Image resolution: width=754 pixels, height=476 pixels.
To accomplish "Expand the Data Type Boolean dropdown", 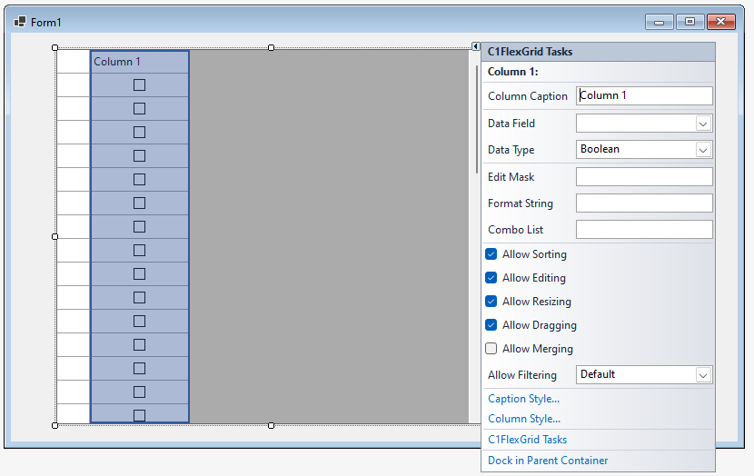I will tap(703, 150).
